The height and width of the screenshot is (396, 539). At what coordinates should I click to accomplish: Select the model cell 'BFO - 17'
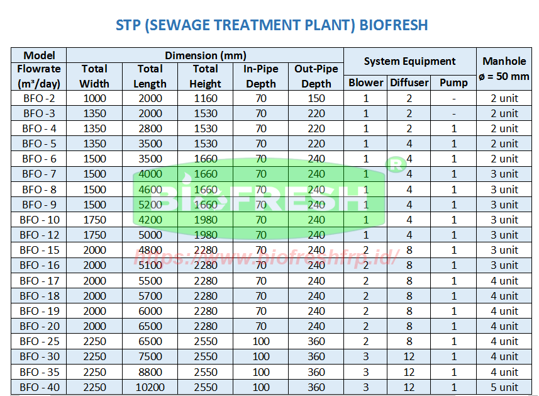click(x=39, y=281)
